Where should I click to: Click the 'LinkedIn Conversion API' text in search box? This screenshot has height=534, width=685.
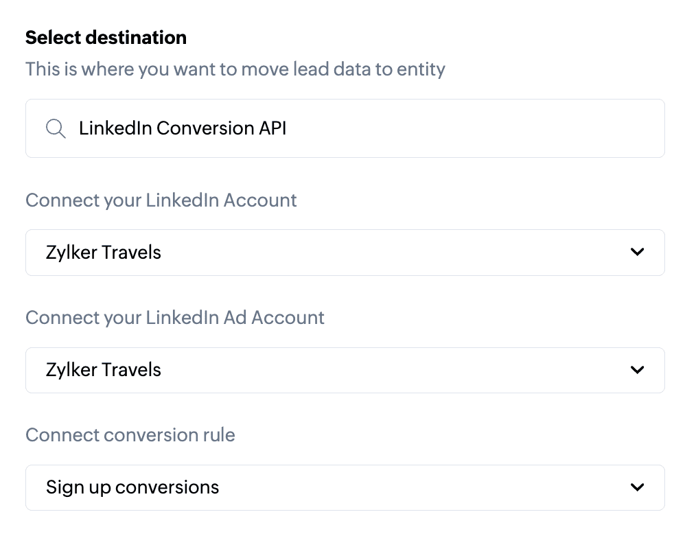pos(183,128)
